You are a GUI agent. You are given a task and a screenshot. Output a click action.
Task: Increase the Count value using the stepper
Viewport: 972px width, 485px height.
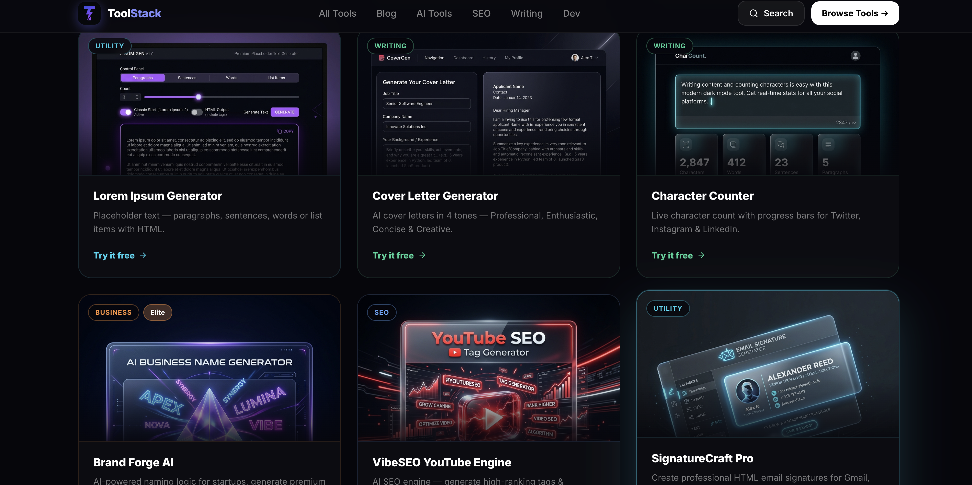pyautogui.click(x=137, y=95)
